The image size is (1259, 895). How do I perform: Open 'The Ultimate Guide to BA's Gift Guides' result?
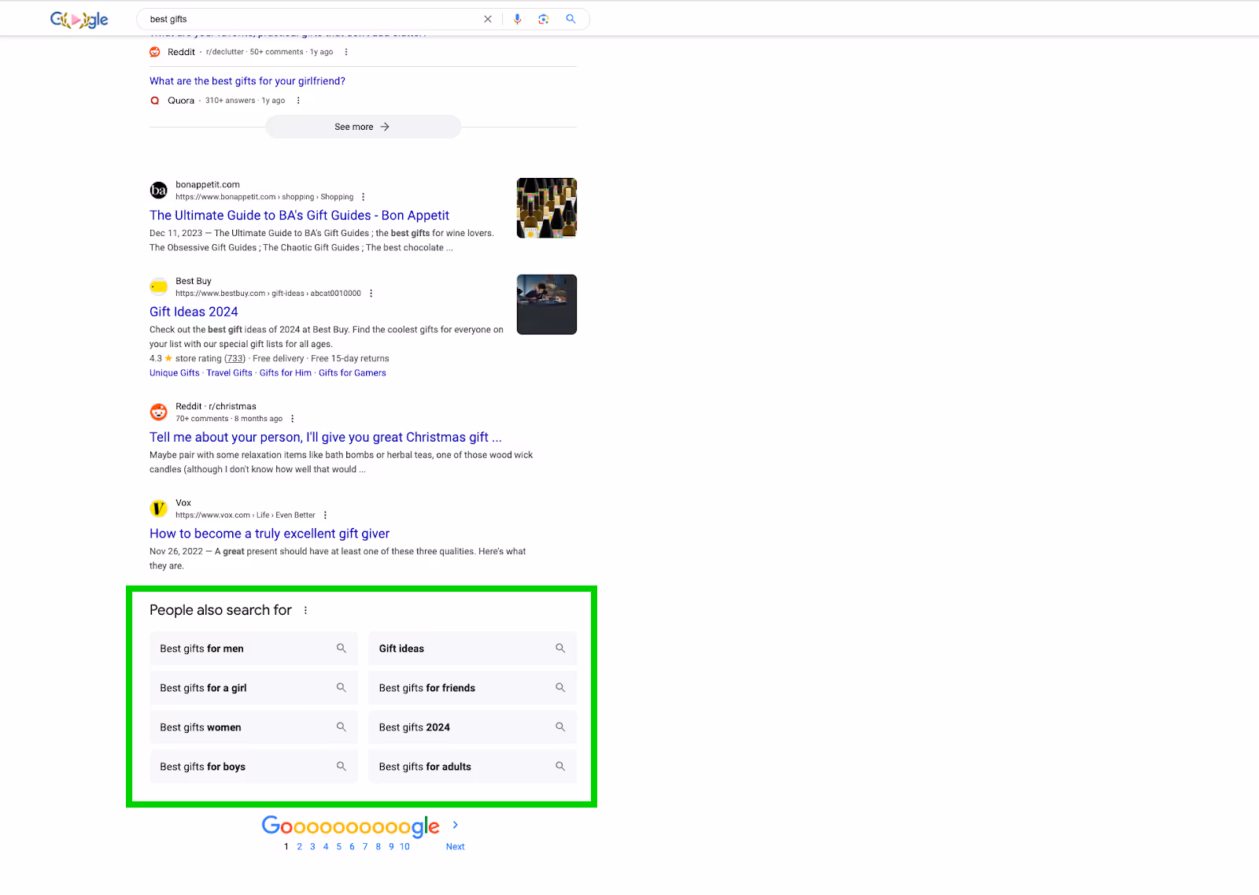(x=299, y=216)
